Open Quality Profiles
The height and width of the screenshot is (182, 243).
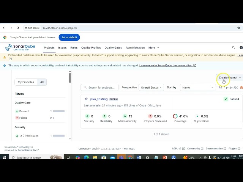(91, 48)
